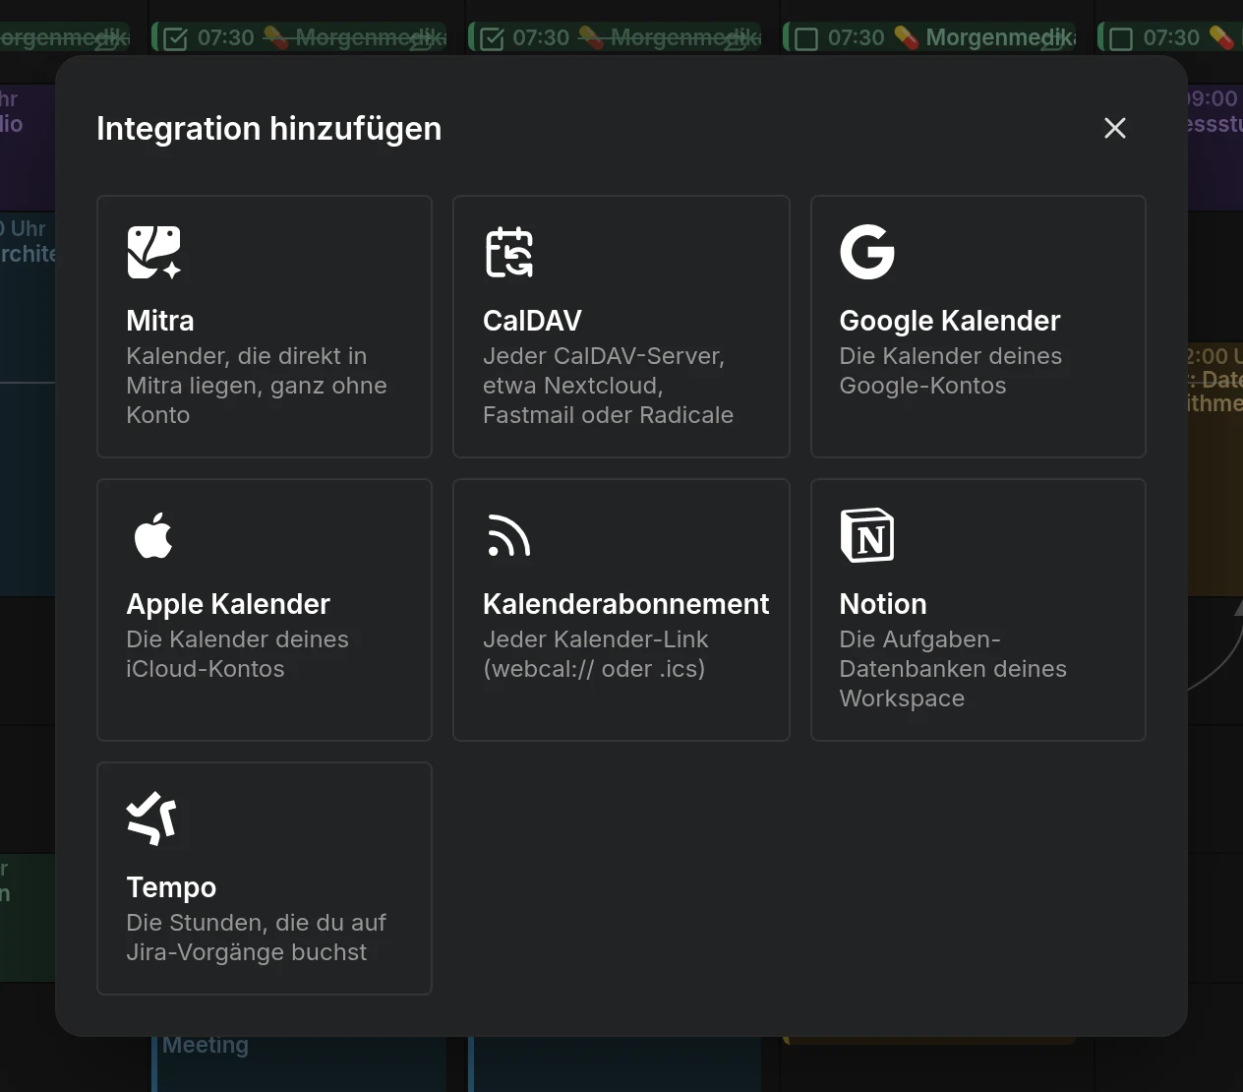Click the RSS feed subscription icon
This screenshot has height=1092, width=1243.
(x=508, y=535)
